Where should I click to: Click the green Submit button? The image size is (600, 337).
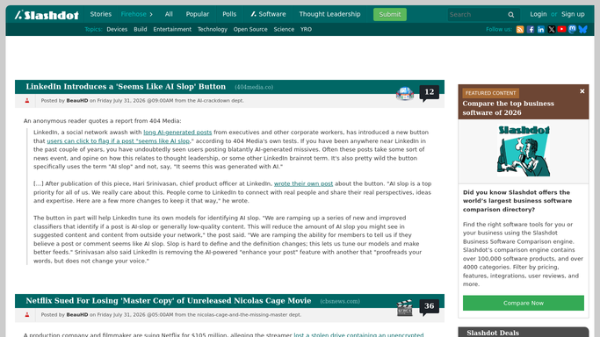tap(389, 15)
